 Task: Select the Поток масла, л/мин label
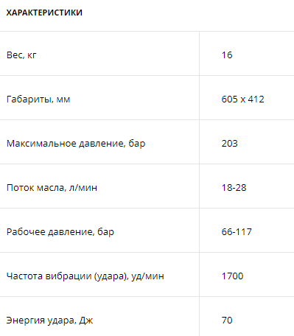point(52,188)
